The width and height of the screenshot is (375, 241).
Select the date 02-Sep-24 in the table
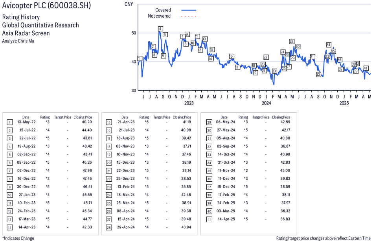click(x=226, y=146)
